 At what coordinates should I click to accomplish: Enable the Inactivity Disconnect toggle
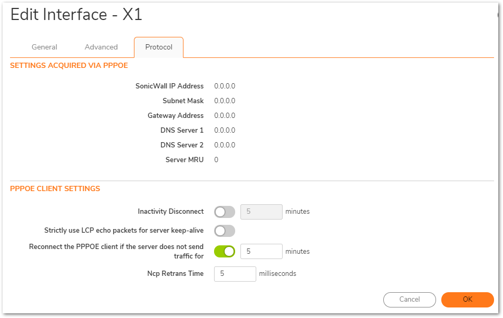pos(225,212)
